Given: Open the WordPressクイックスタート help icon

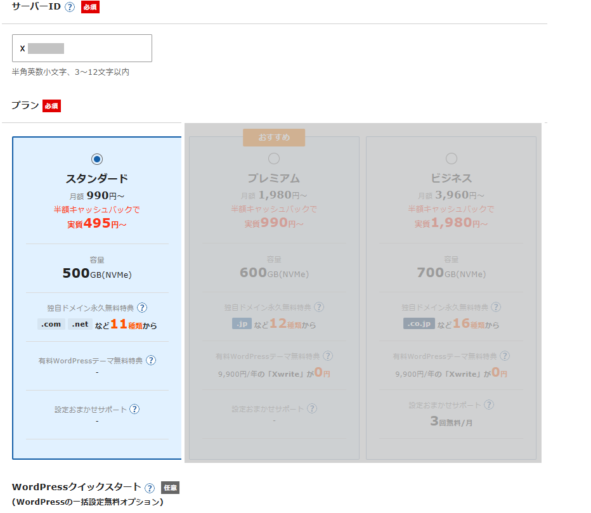Looking at the screenshot, I should 150,488.
